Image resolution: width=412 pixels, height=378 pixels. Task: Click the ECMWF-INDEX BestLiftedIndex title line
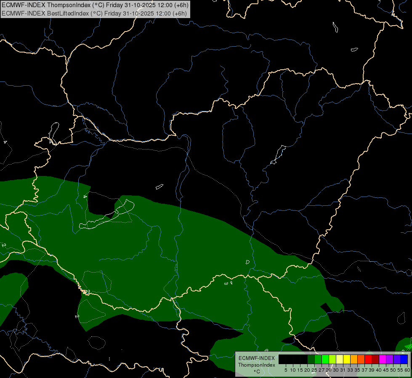pos(94,13)
